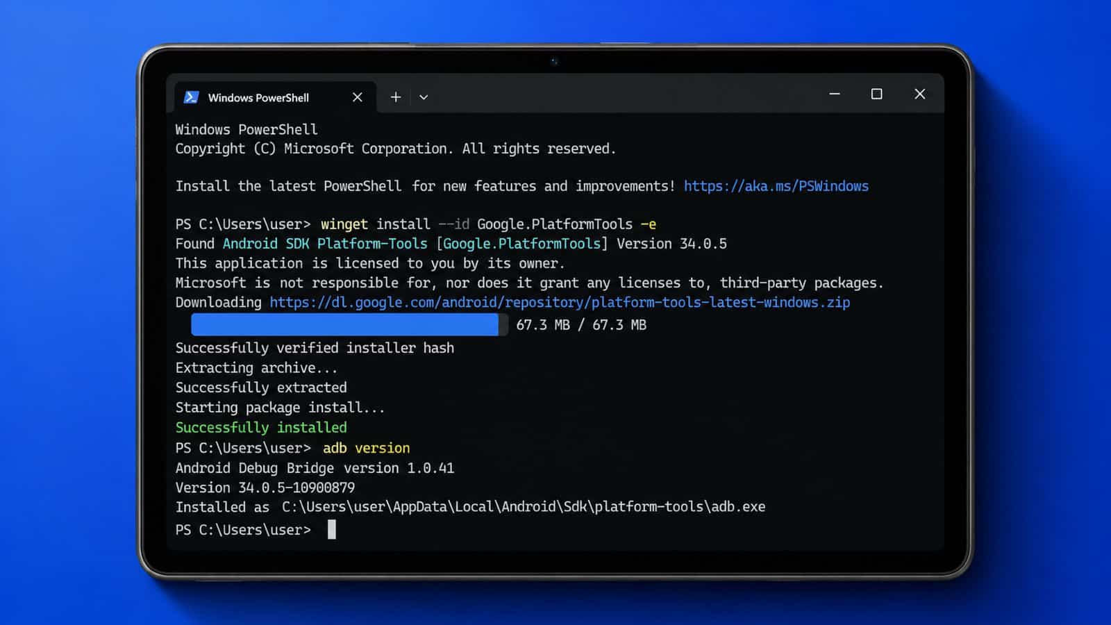Close the terminal window
Viewport: 1111px width, 625px height.
(920, 94)
